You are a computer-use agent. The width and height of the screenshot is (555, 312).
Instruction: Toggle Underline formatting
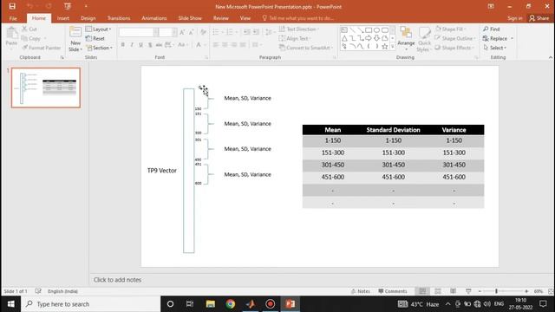coord(140,45)
